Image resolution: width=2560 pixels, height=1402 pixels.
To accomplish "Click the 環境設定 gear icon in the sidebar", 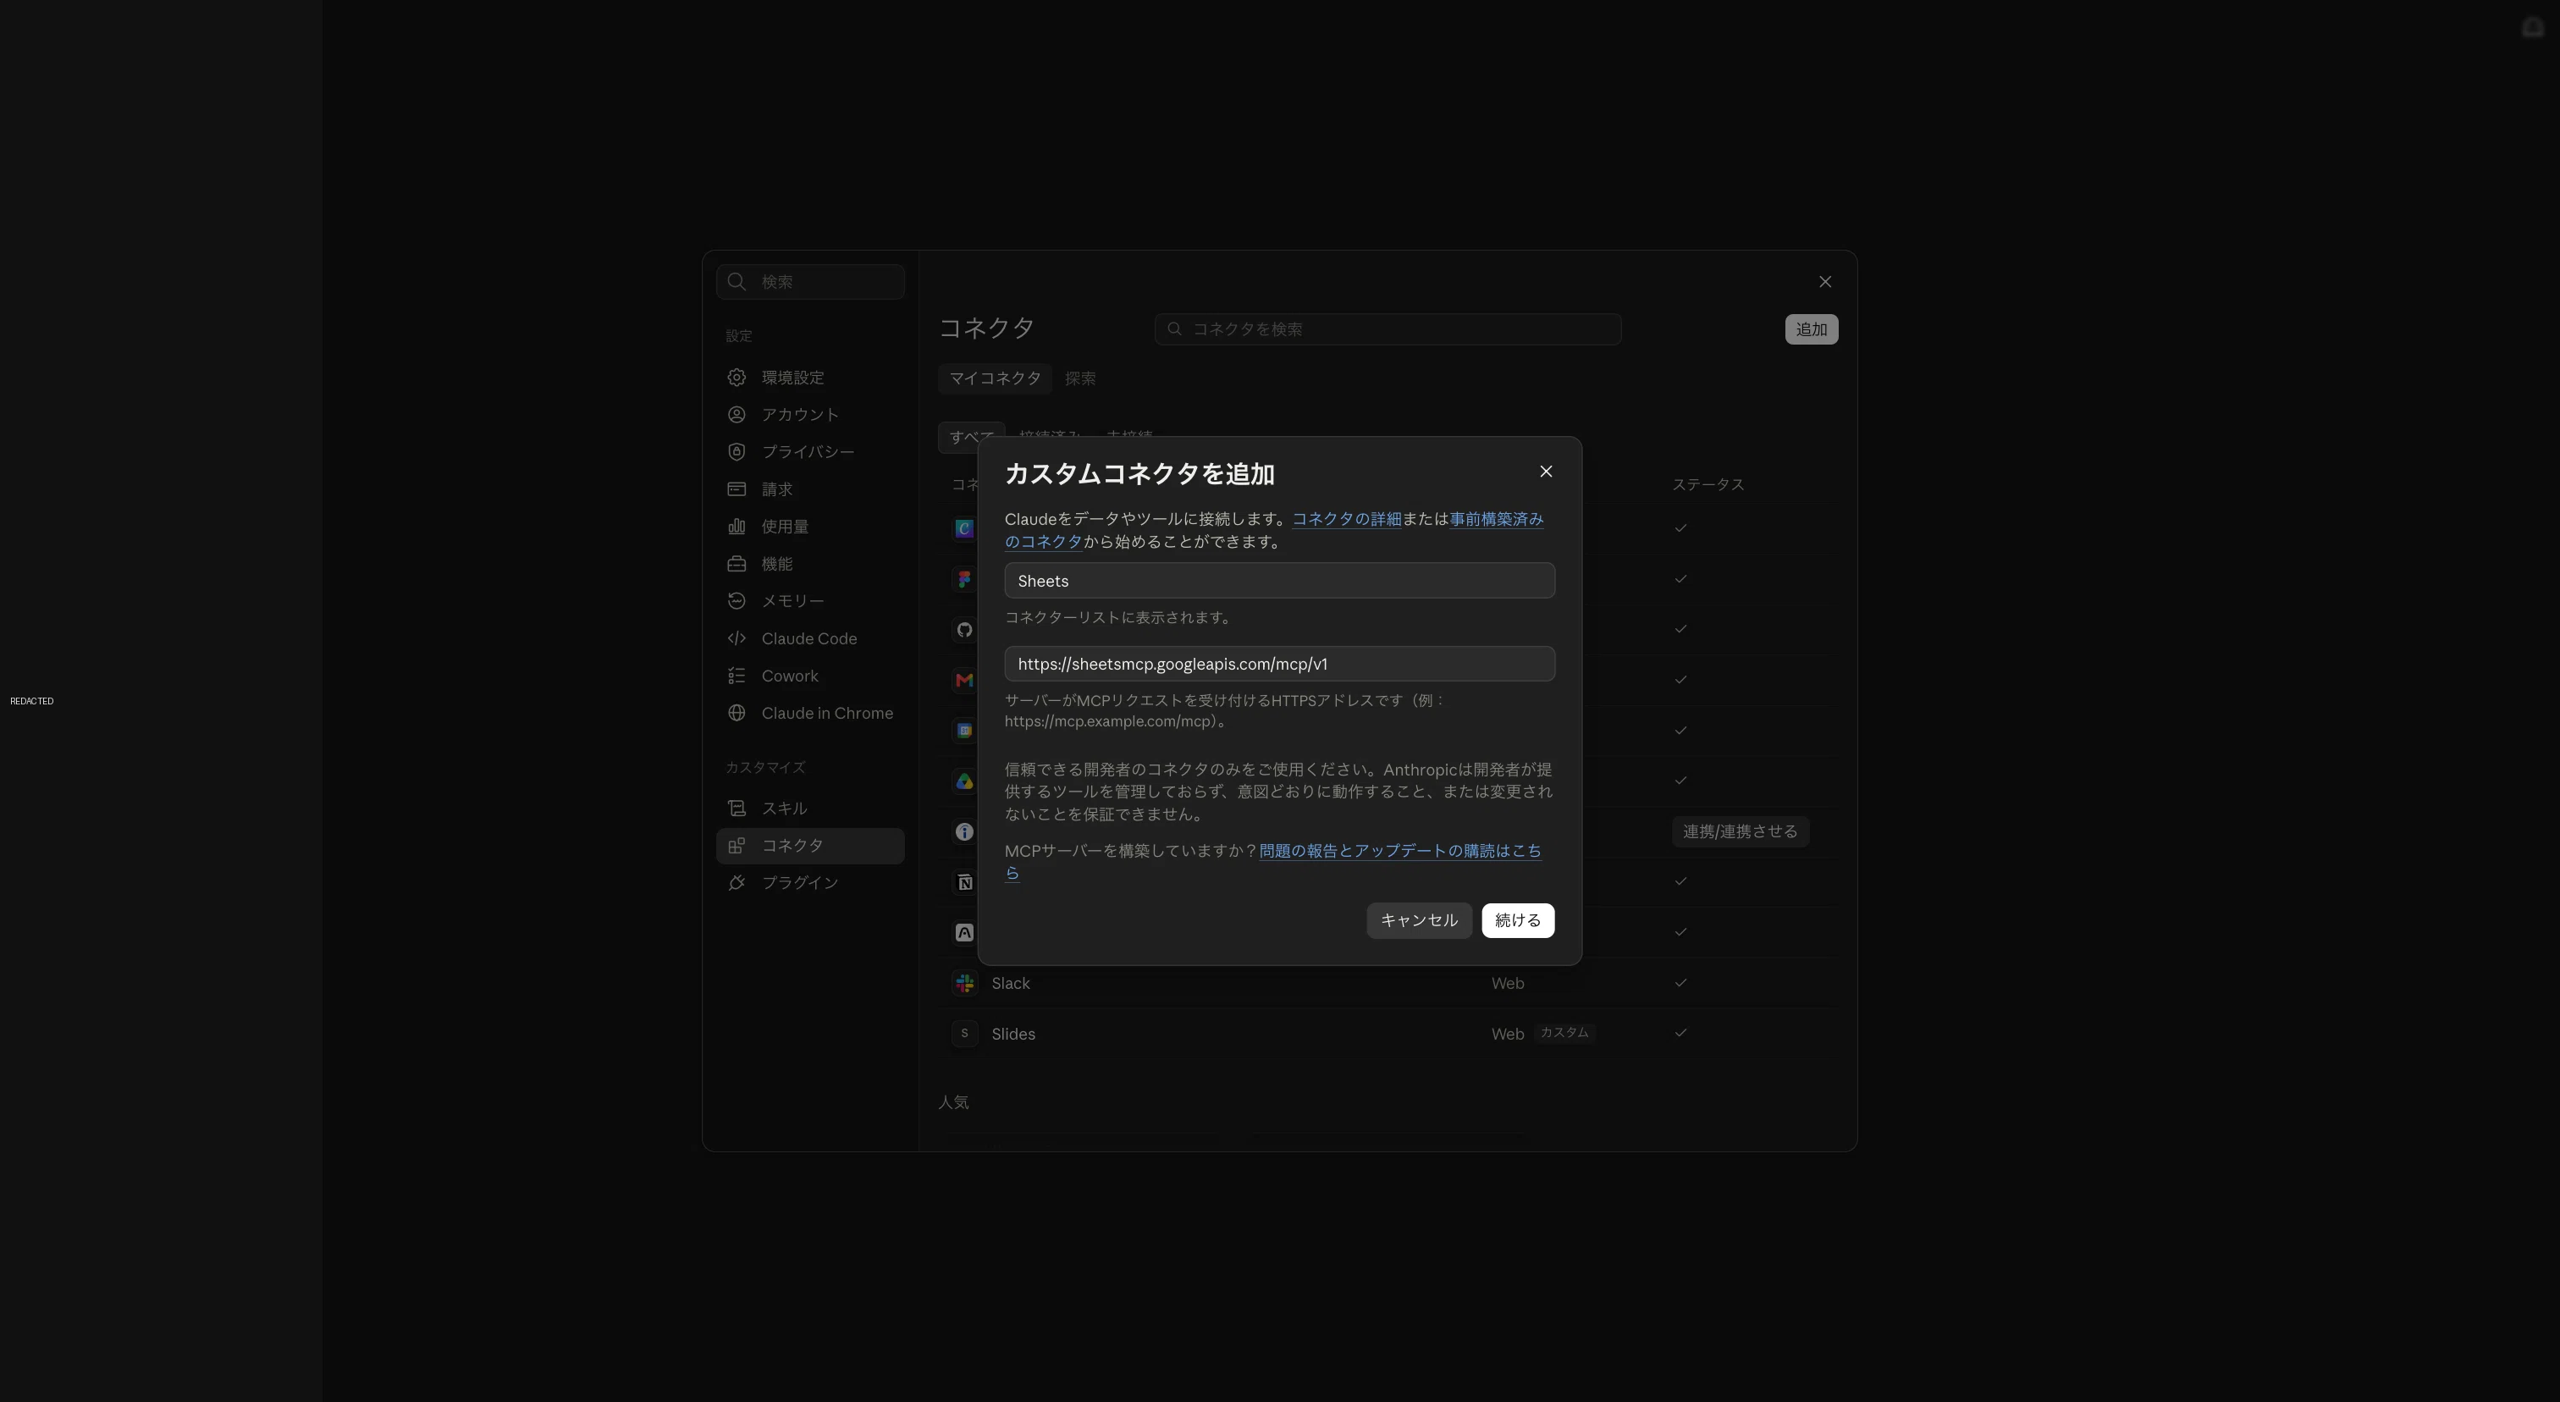I will (737, 378).
